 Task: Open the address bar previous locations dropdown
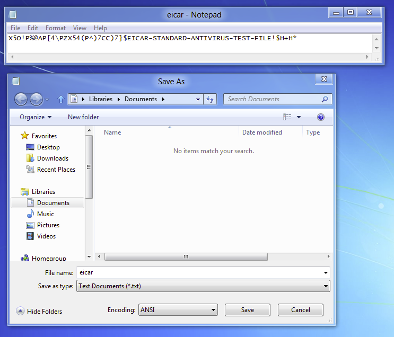[x=198, y=100]
